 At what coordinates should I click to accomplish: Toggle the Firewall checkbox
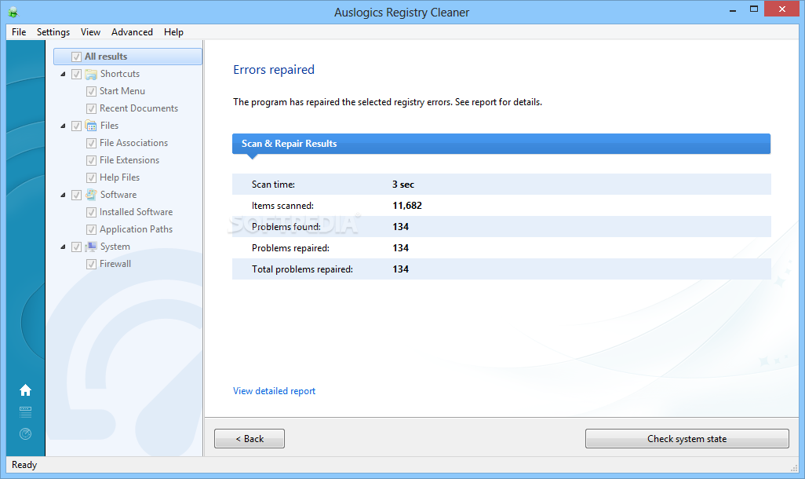[x=91, y=264]
